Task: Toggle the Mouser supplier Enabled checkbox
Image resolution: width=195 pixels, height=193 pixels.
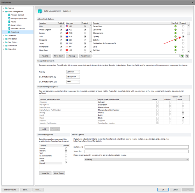Action: click(x=66, y=148)
